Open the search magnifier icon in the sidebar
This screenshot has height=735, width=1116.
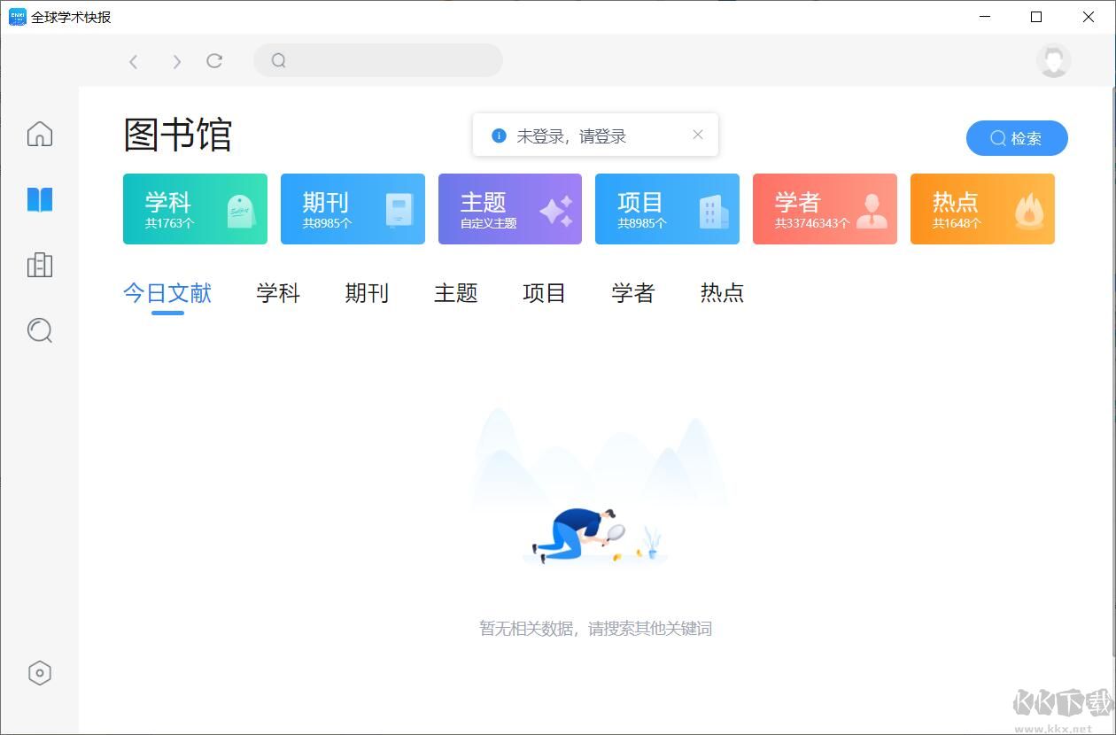click(x=39, y=330)
